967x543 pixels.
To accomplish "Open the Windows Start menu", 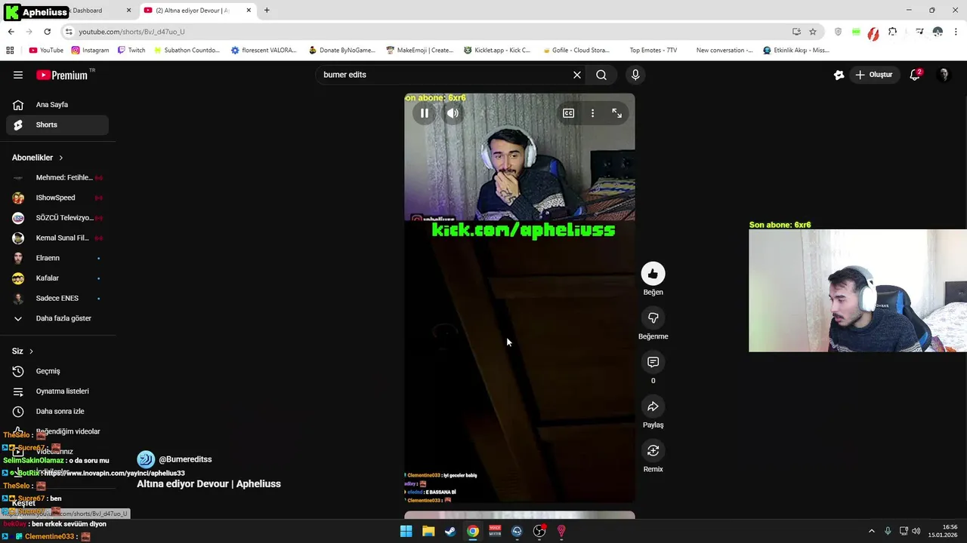I will [x=406, y=531].
